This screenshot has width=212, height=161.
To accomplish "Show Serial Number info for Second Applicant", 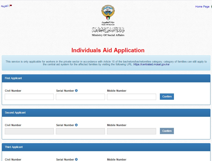I will click(x=76, y=125).
